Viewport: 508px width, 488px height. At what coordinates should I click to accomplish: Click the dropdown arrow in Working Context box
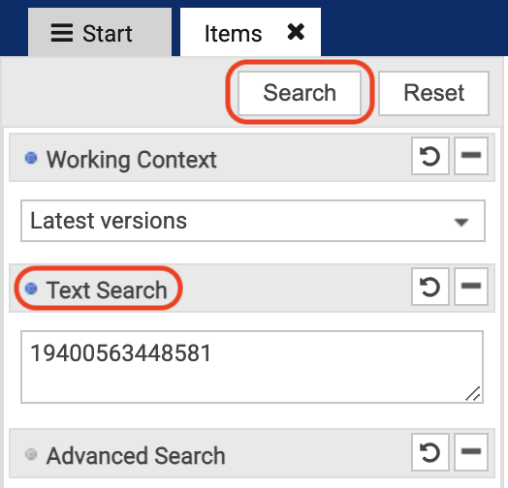click(461, 223)
